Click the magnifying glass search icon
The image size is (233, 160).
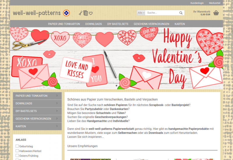pyautogui.click(x=181, y=13)
